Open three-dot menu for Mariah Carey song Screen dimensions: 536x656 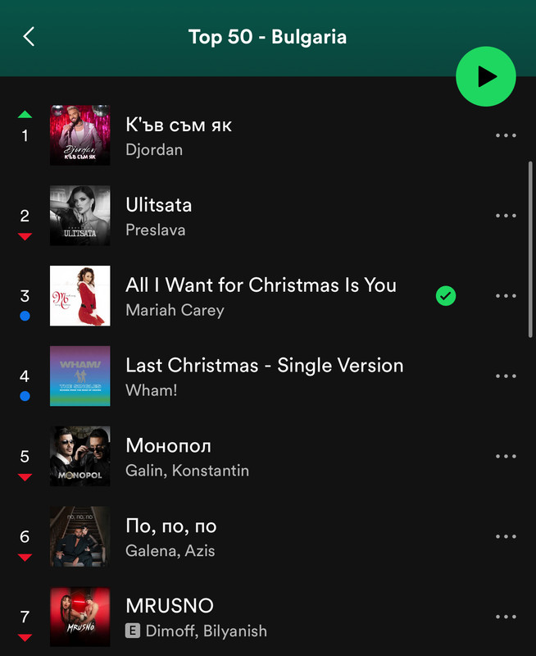506,296
